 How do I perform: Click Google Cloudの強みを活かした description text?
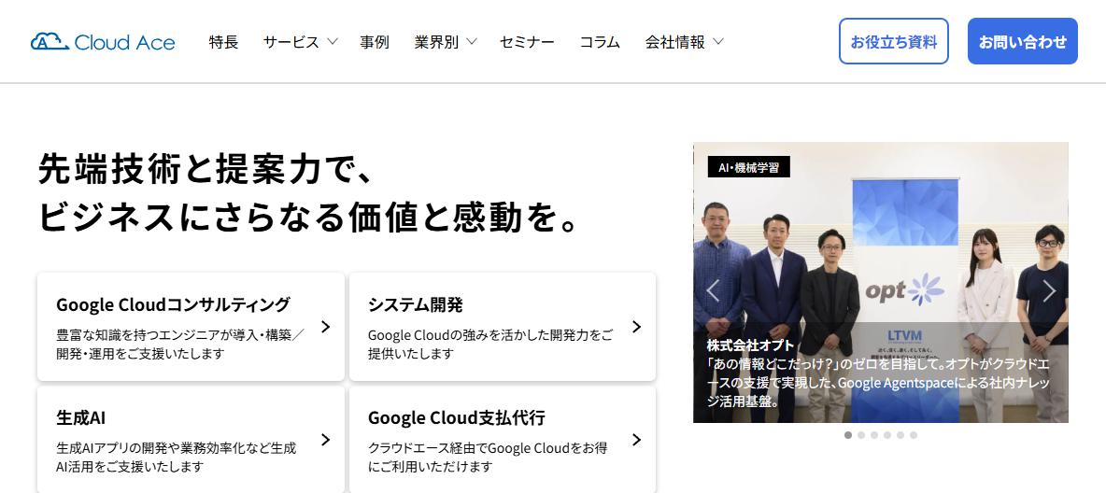[490, 345]
